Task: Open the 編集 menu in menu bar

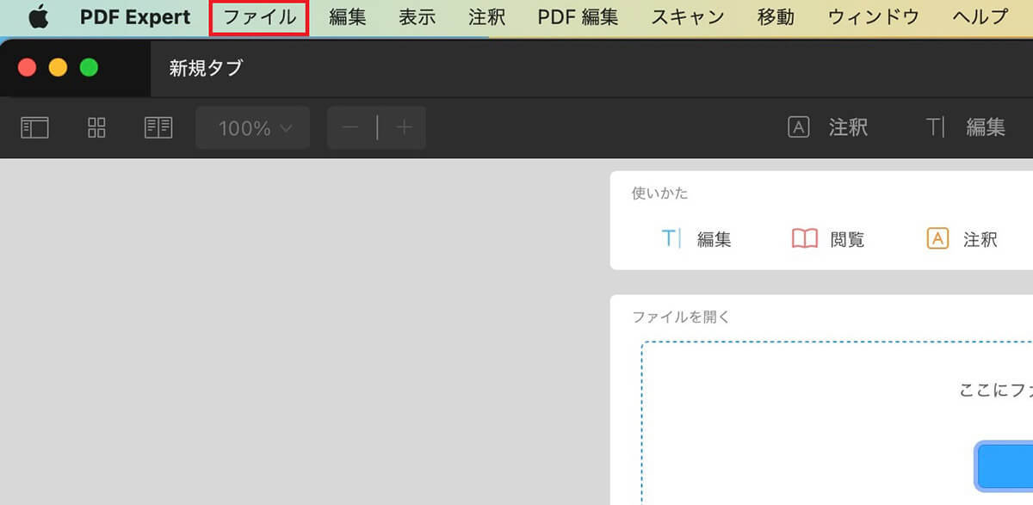Action: tap(347, 16)
